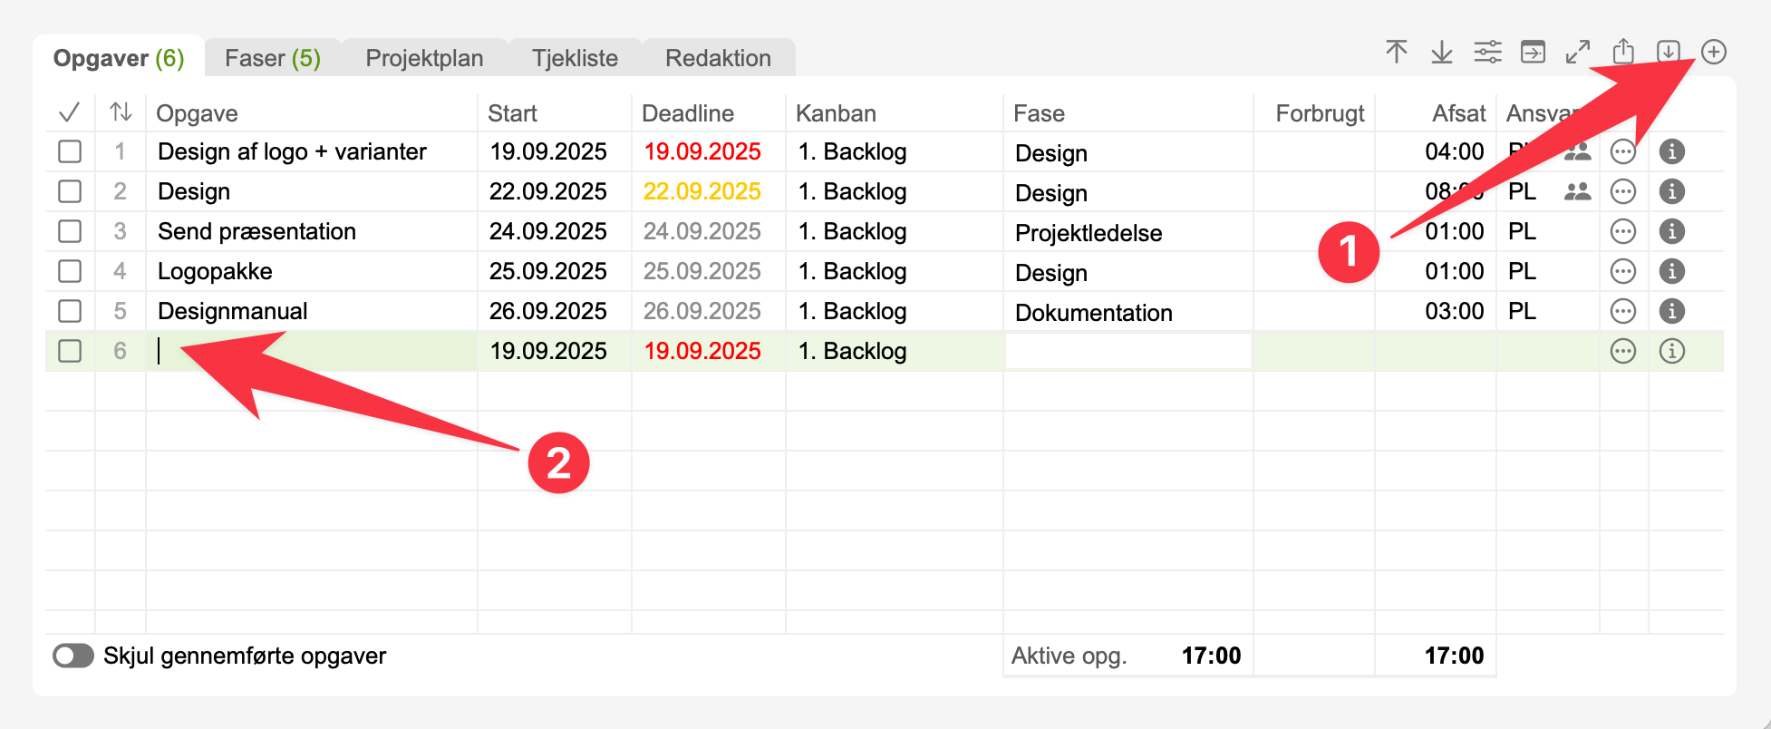The height and width of the screenshot is (729, 1771).
Task: Switch to the Faser (5) tab
Action: 272,58
